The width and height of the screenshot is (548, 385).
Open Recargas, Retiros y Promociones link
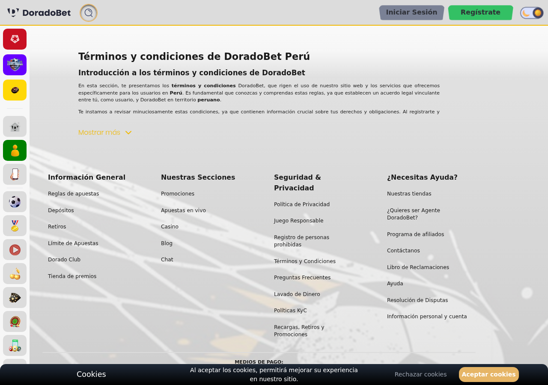[x=299, y=331]
